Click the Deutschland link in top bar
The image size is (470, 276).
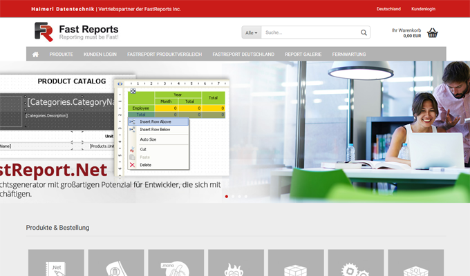click(x=388, y=9)
